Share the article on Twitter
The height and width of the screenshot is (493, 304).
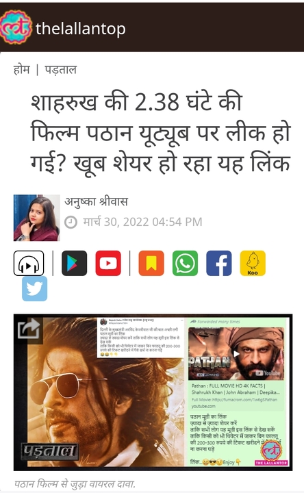pyautogui.click(x=35, y=289)
